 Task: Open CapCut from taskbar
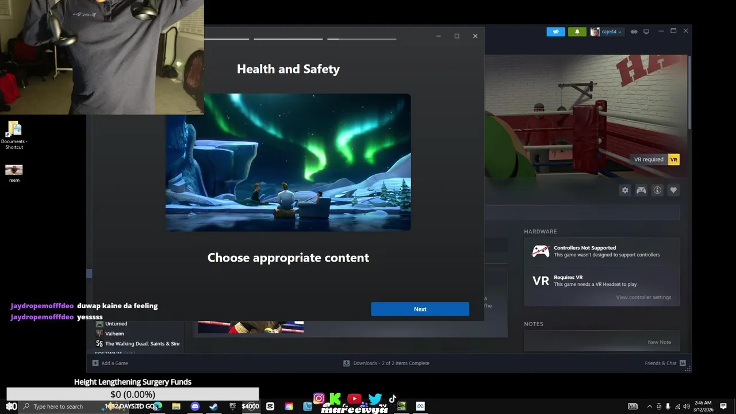tap(270, 407)
